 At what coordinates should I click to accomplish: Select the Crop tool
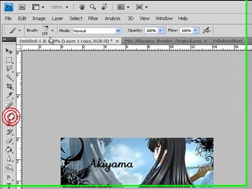click(9, 86)
